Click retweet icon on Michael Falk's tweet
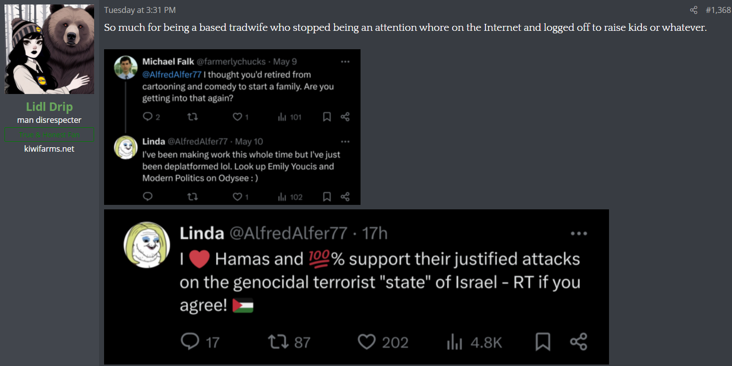This screenshot has height=366, width=732. [x=192, y=117]
